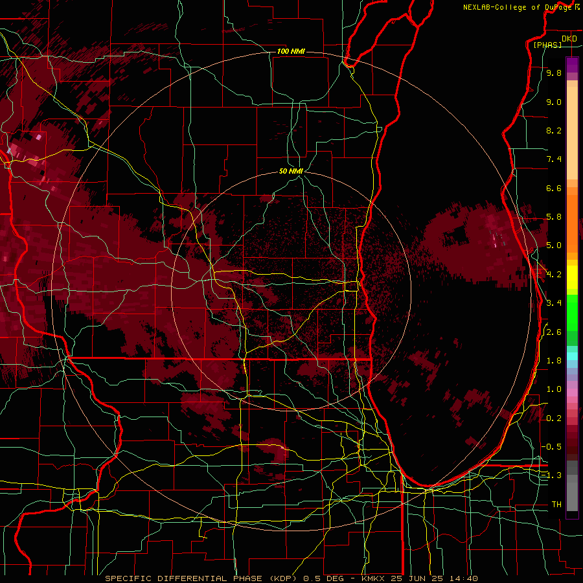Select the 6.6 scale value

(x=554, y=188)
